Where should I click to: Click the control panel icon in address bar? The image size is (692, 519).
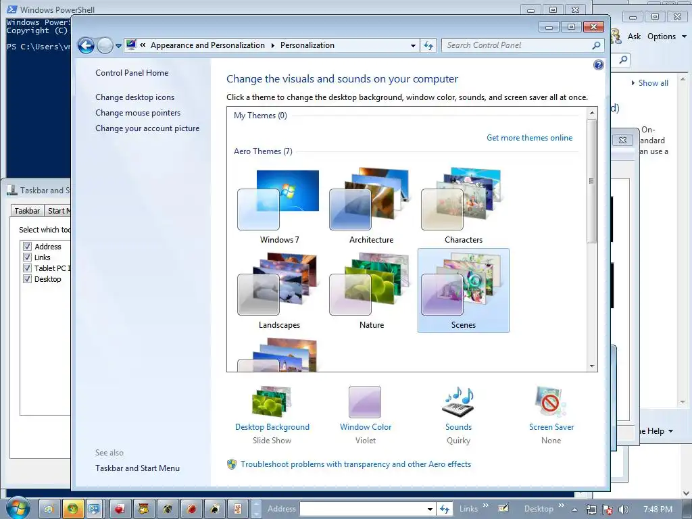tap(131, 45)
